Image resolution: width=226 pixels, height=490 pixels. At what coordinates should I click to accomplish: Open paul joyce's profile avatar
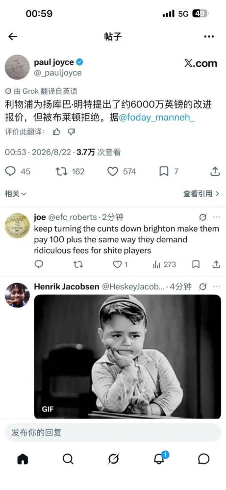17,67
